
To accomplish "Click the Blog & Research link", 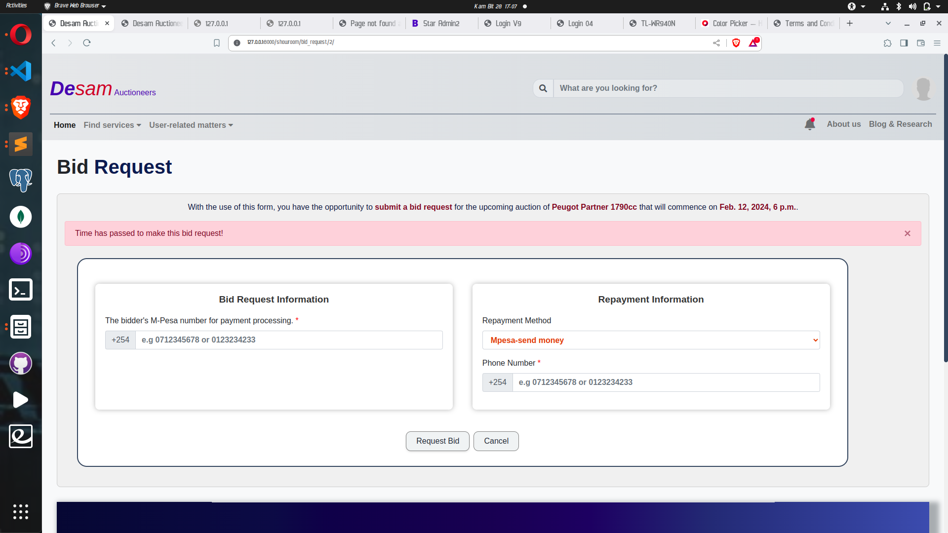I will click(x=900, y=124).
